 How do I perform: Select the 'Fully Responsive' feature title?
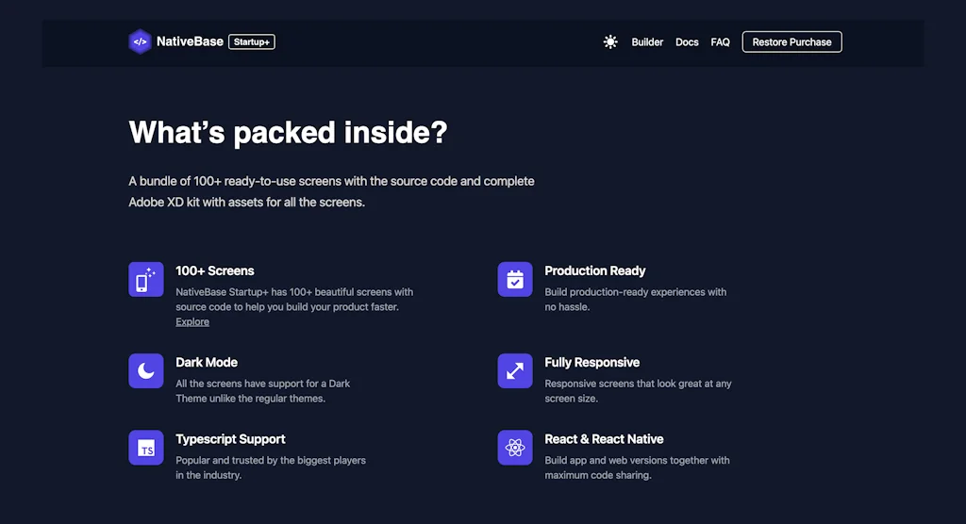pos(592,363)
